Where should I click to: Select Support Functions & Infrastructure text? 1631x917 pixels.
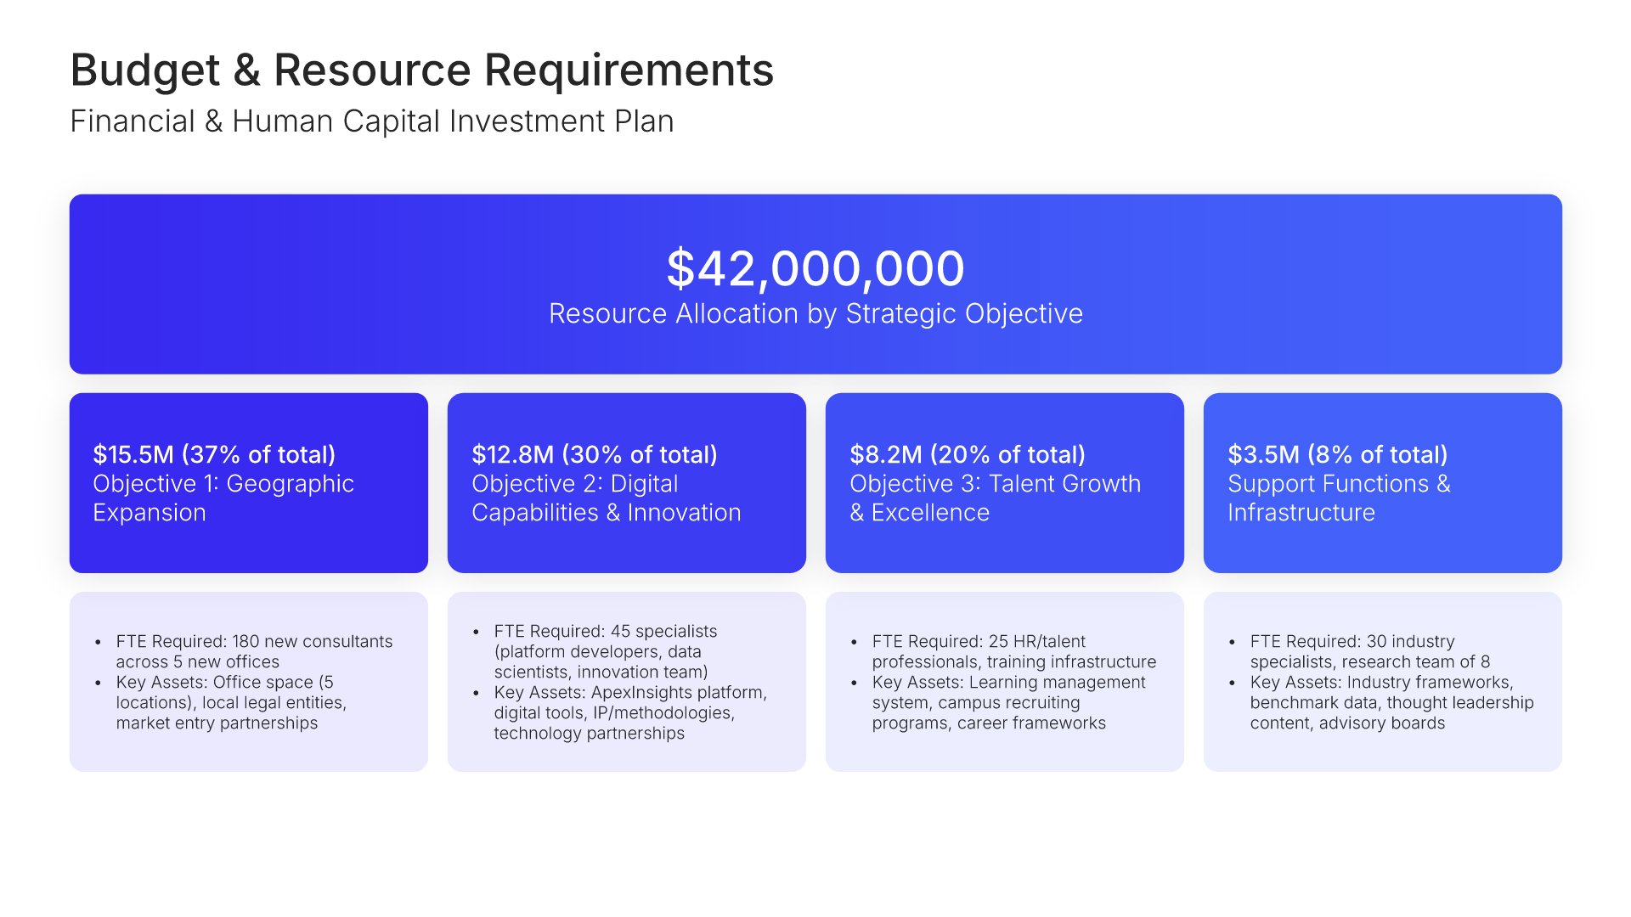[x=1338, y=498]
